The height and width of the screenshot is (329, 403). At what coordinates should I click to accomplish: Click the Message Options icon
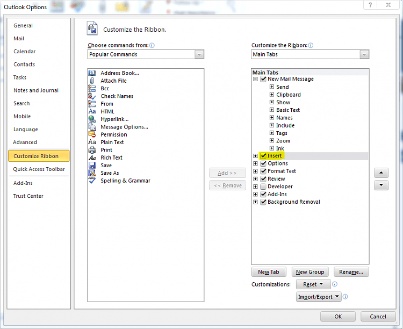(x=92, y=127)
